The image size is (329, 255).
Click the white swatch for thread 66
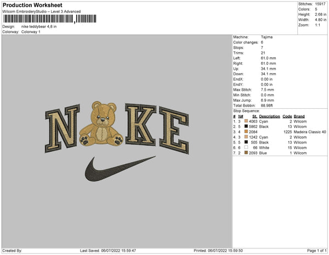(x=246, y=147)
